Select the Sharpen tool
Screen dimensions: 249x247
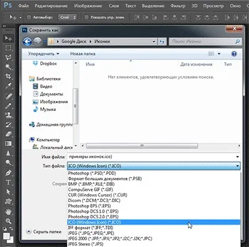8,153
